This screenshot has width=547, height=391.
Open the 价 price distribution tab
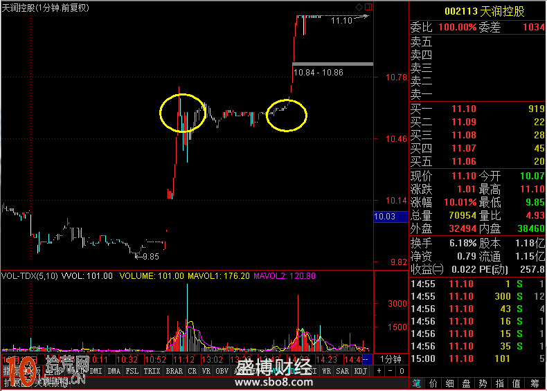coord(433,383)
